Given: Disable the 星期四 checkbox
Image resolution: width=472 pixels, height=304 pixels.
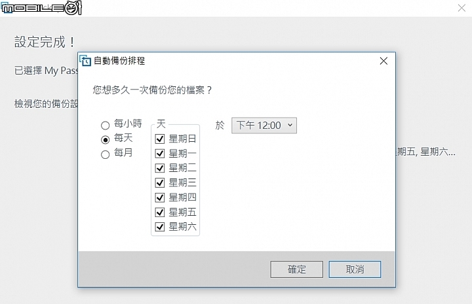Looking at the screenshot, I should [160, 197].
